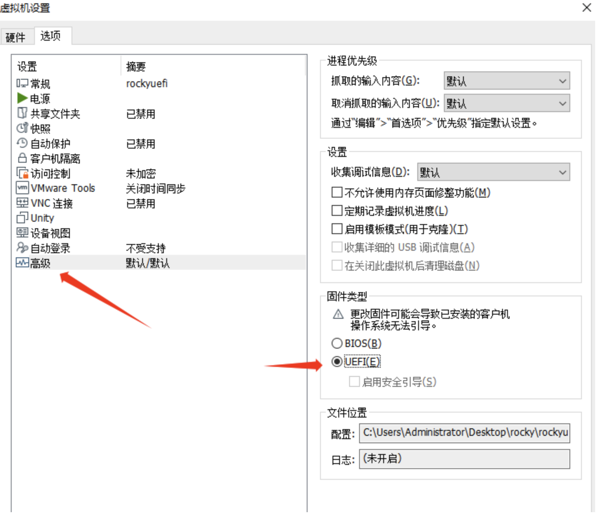Toggle 启用安全引导 checkbox

click(355, 382)
